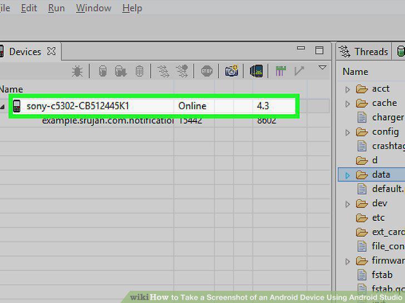The image size is (405, 303).
Task: Switch to the Devices tab
Action: 25,52
